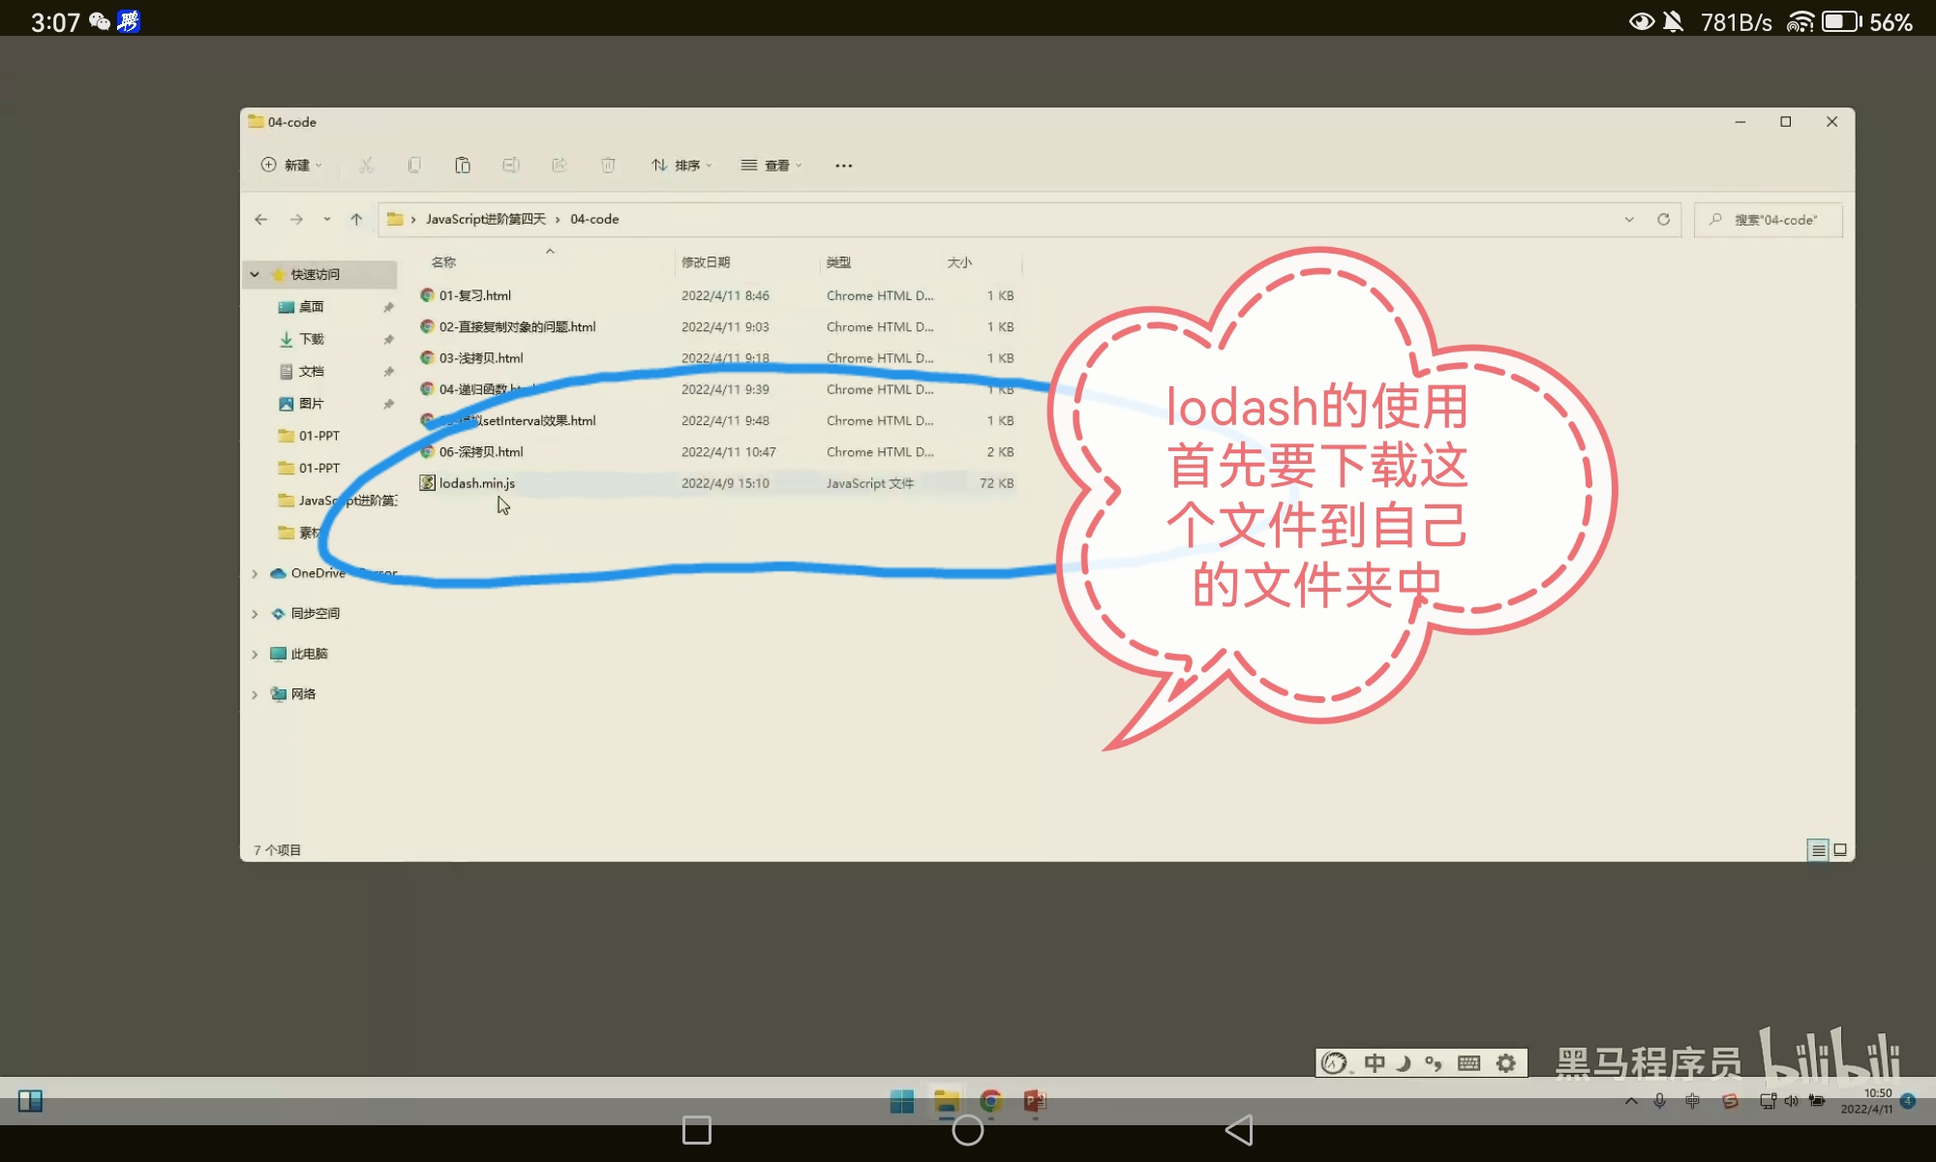Click the back navigation arrow

261,220
